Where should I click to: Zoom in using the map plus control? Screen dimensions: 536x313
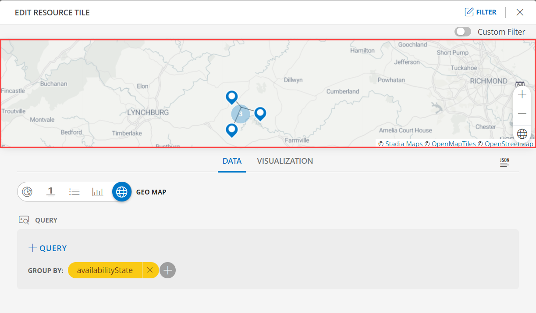[522, 94]
